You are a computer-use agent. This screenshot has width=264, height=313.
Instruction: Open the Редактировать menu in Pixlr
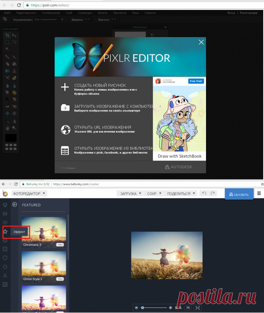click(26, 13)
